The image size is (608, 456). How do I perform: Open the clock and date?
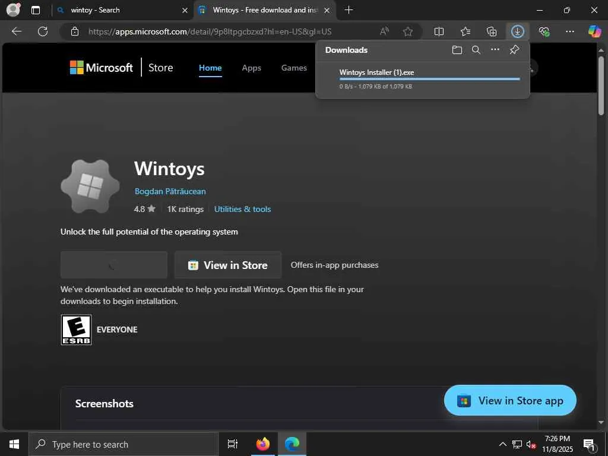(557, 444)
